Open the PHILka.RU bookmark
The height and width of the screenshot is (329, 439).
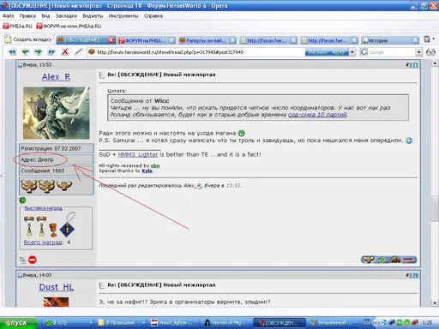17,26
